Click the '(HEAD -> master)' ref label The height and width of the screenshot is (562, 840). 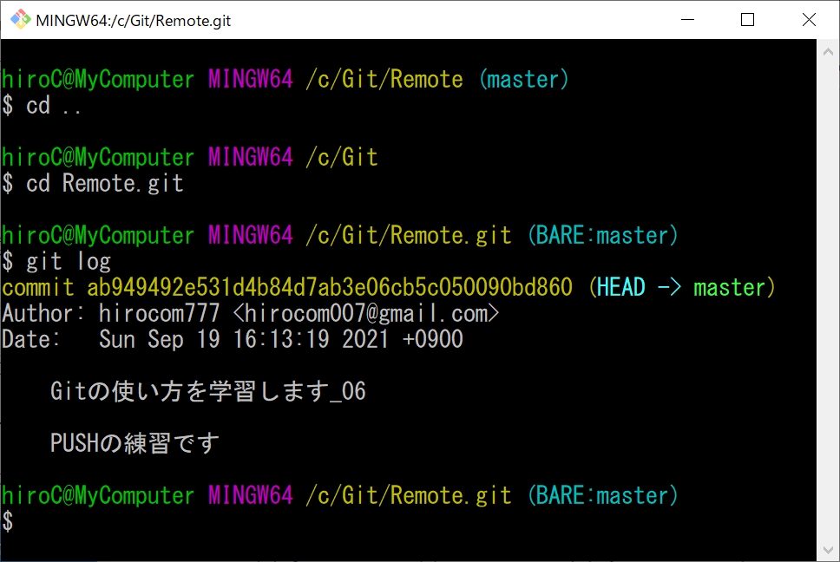click(x=681, y=287)
